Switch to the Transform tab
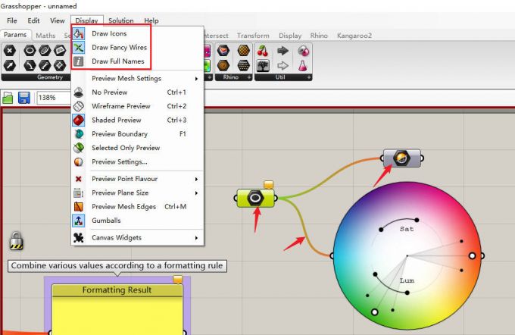The image size is (515, 335). click(x=252, y=36)
